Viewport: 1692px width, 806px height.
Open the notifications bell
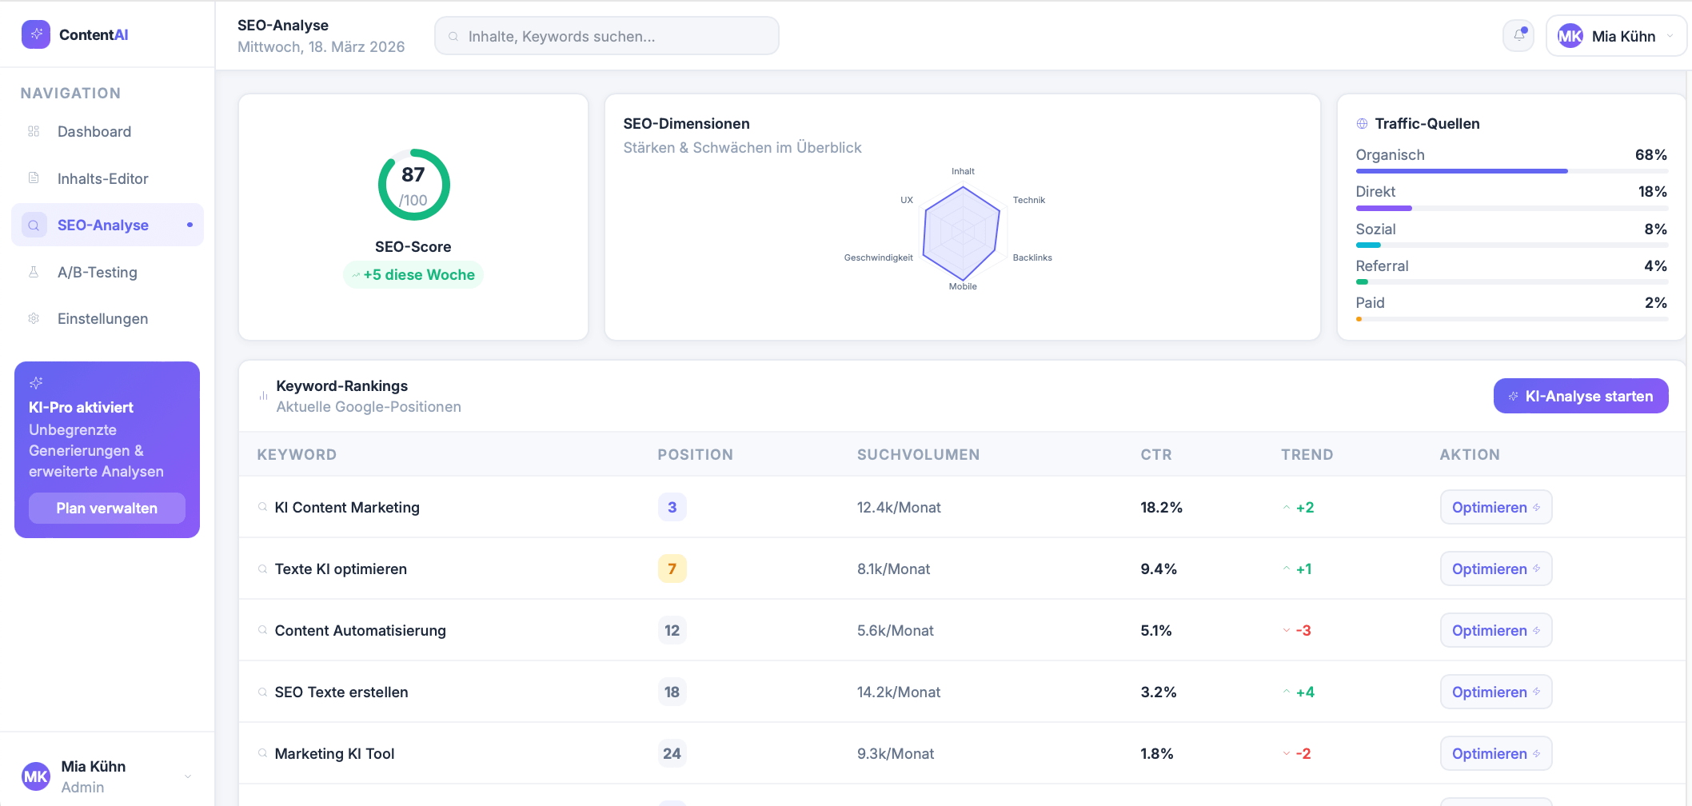tap(1518, 35)
